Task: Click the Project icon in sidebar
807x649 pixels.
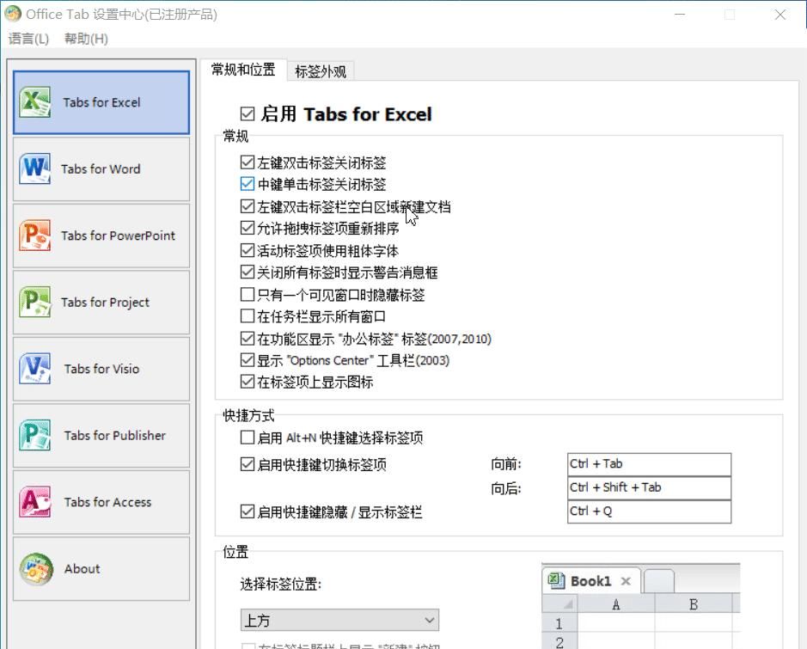Action: click(34, 302)
